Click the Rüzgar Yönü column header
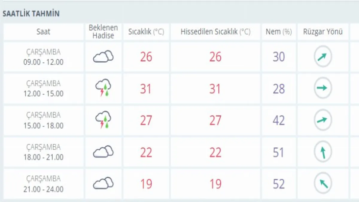359x202 pixels. (323, 32)
